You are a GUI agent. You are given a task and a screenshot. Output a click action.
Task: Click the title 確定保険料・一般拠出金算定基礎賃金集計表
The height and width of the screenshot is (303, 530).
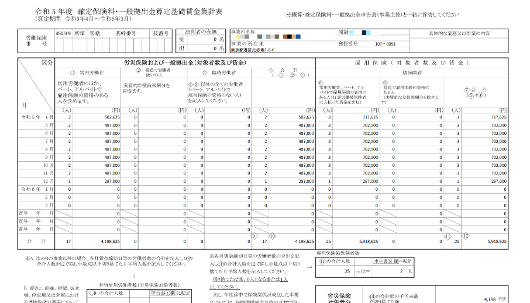150,12
